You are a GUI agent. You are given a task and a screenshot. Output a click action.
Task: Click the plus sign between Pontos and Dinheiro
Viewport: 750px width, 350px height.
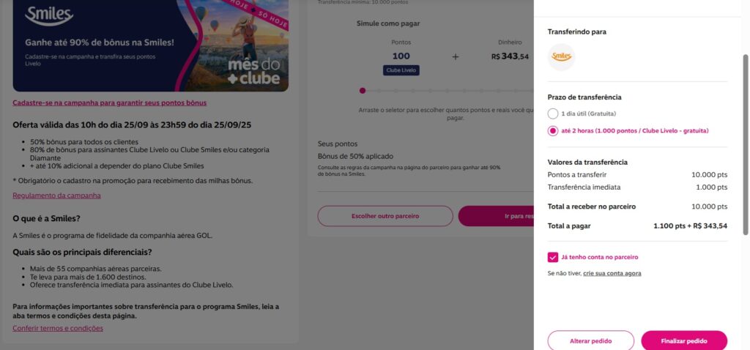click(456, 56)
